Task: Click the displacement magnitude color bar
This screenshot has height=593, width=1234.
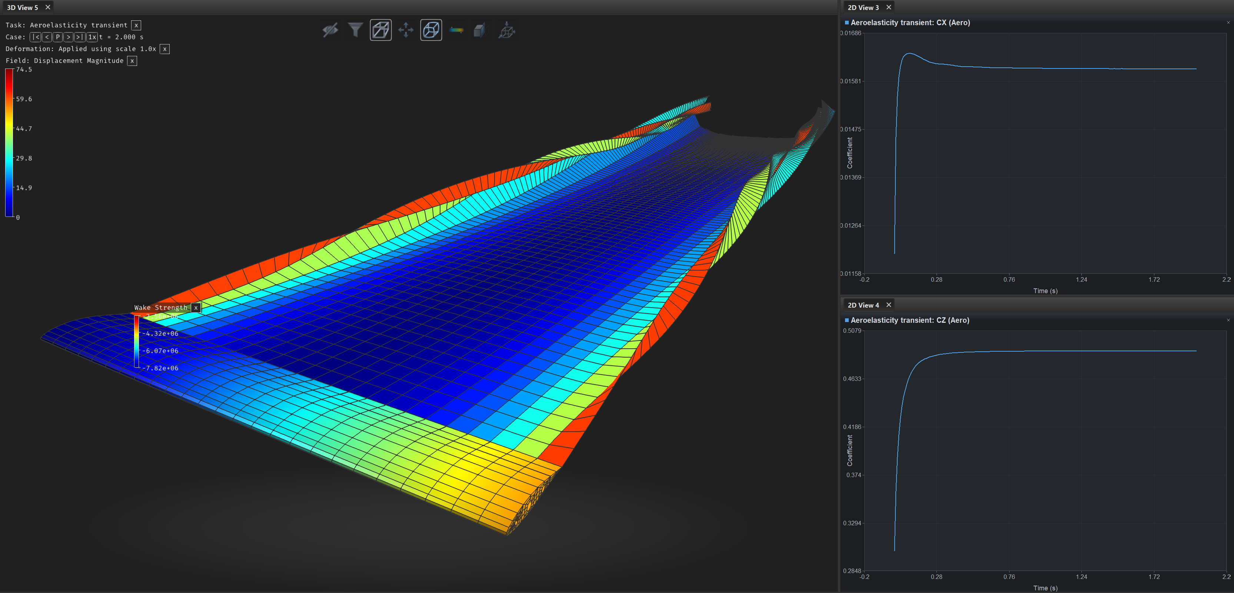Action: click(x=9, y=143)
